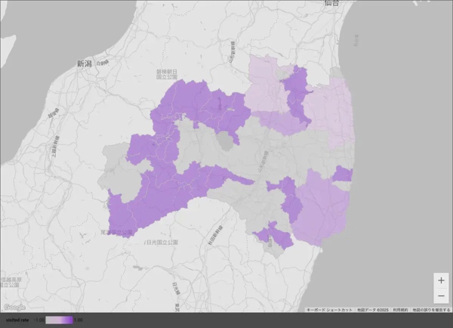Select the 仙台 city label
Screen dimensions: 453x328
point(331,4)
